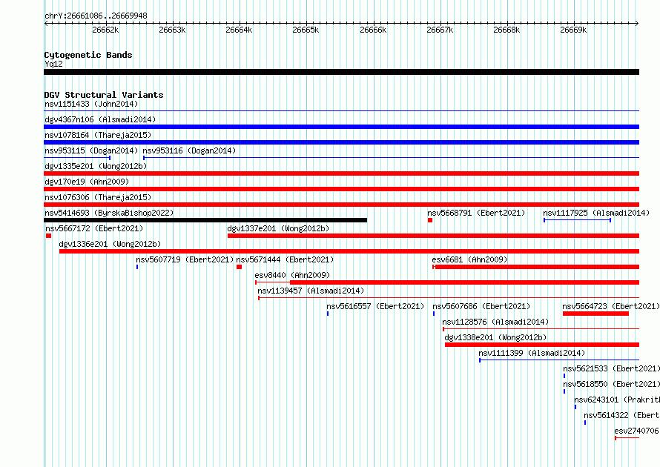
Task: Click the dgv1336e201 (Wong2012b) label
Action: click(110, 244)
